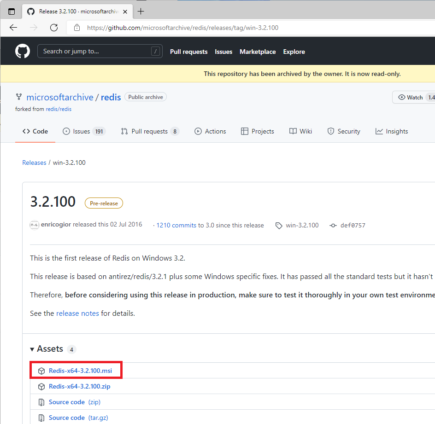Focus the Search or jump to field
435x424 pixels.
pos(100,51)
